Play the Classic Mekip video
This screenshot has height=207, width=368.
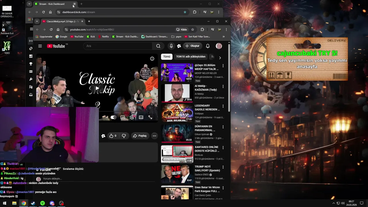pos(97,88)
